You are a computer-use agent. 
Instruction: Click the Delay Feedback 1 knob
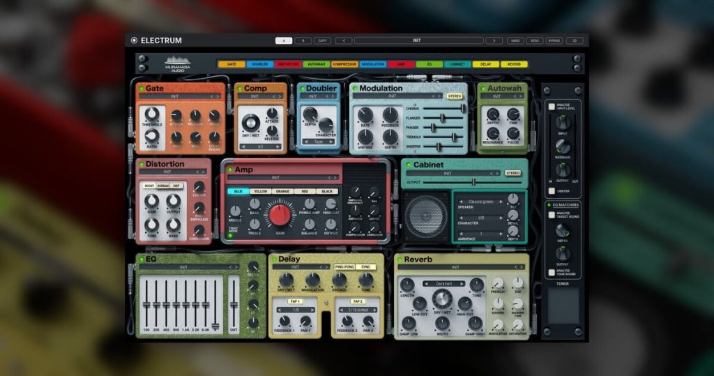(x=284, y=322)
